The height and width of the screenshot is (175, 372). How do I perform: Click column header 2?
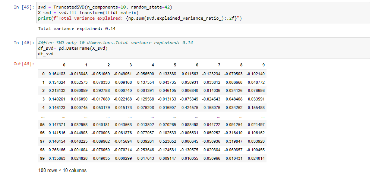108,65
